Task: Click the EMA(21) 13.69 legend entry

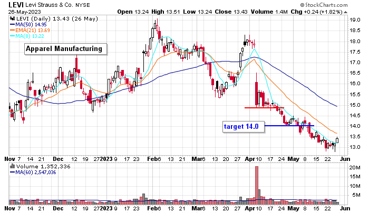Action: [x=31, y=29]
